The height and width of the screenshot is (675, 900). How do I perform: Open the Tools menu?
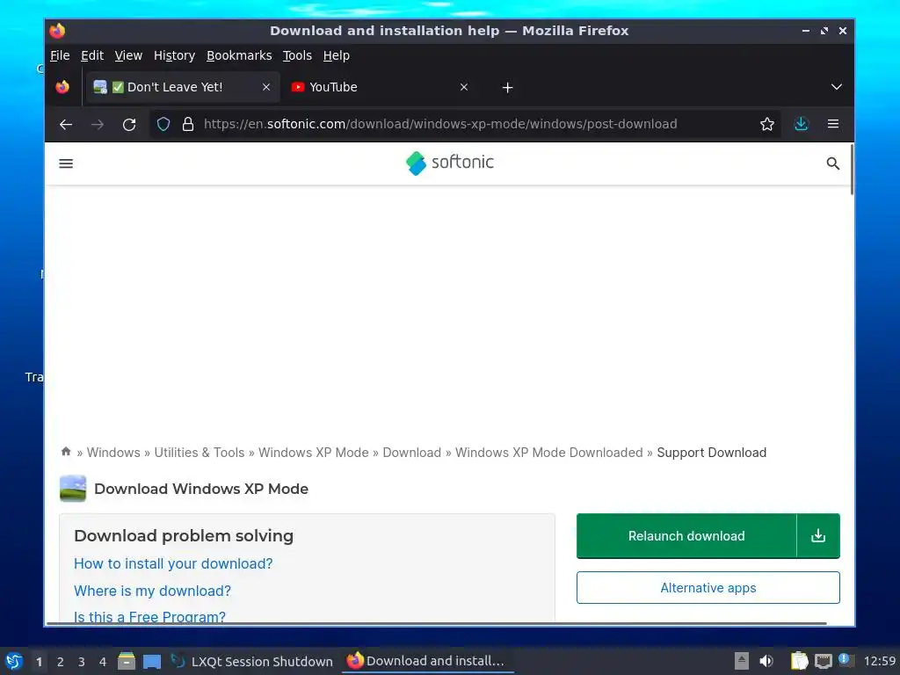(x=297, y=55)
